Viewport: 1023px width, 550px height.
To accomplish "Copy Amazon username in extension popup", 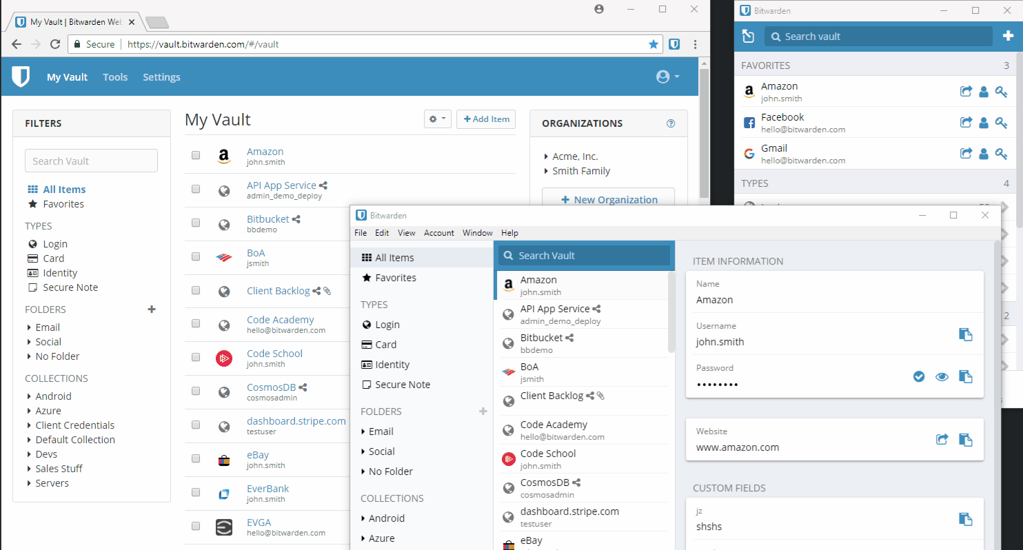I will click(984, 92).
